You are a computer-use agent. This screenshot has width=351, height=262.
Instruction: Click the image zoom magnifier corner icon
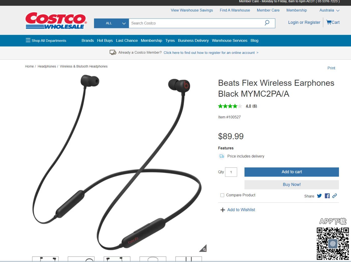(x=204, y=248)
